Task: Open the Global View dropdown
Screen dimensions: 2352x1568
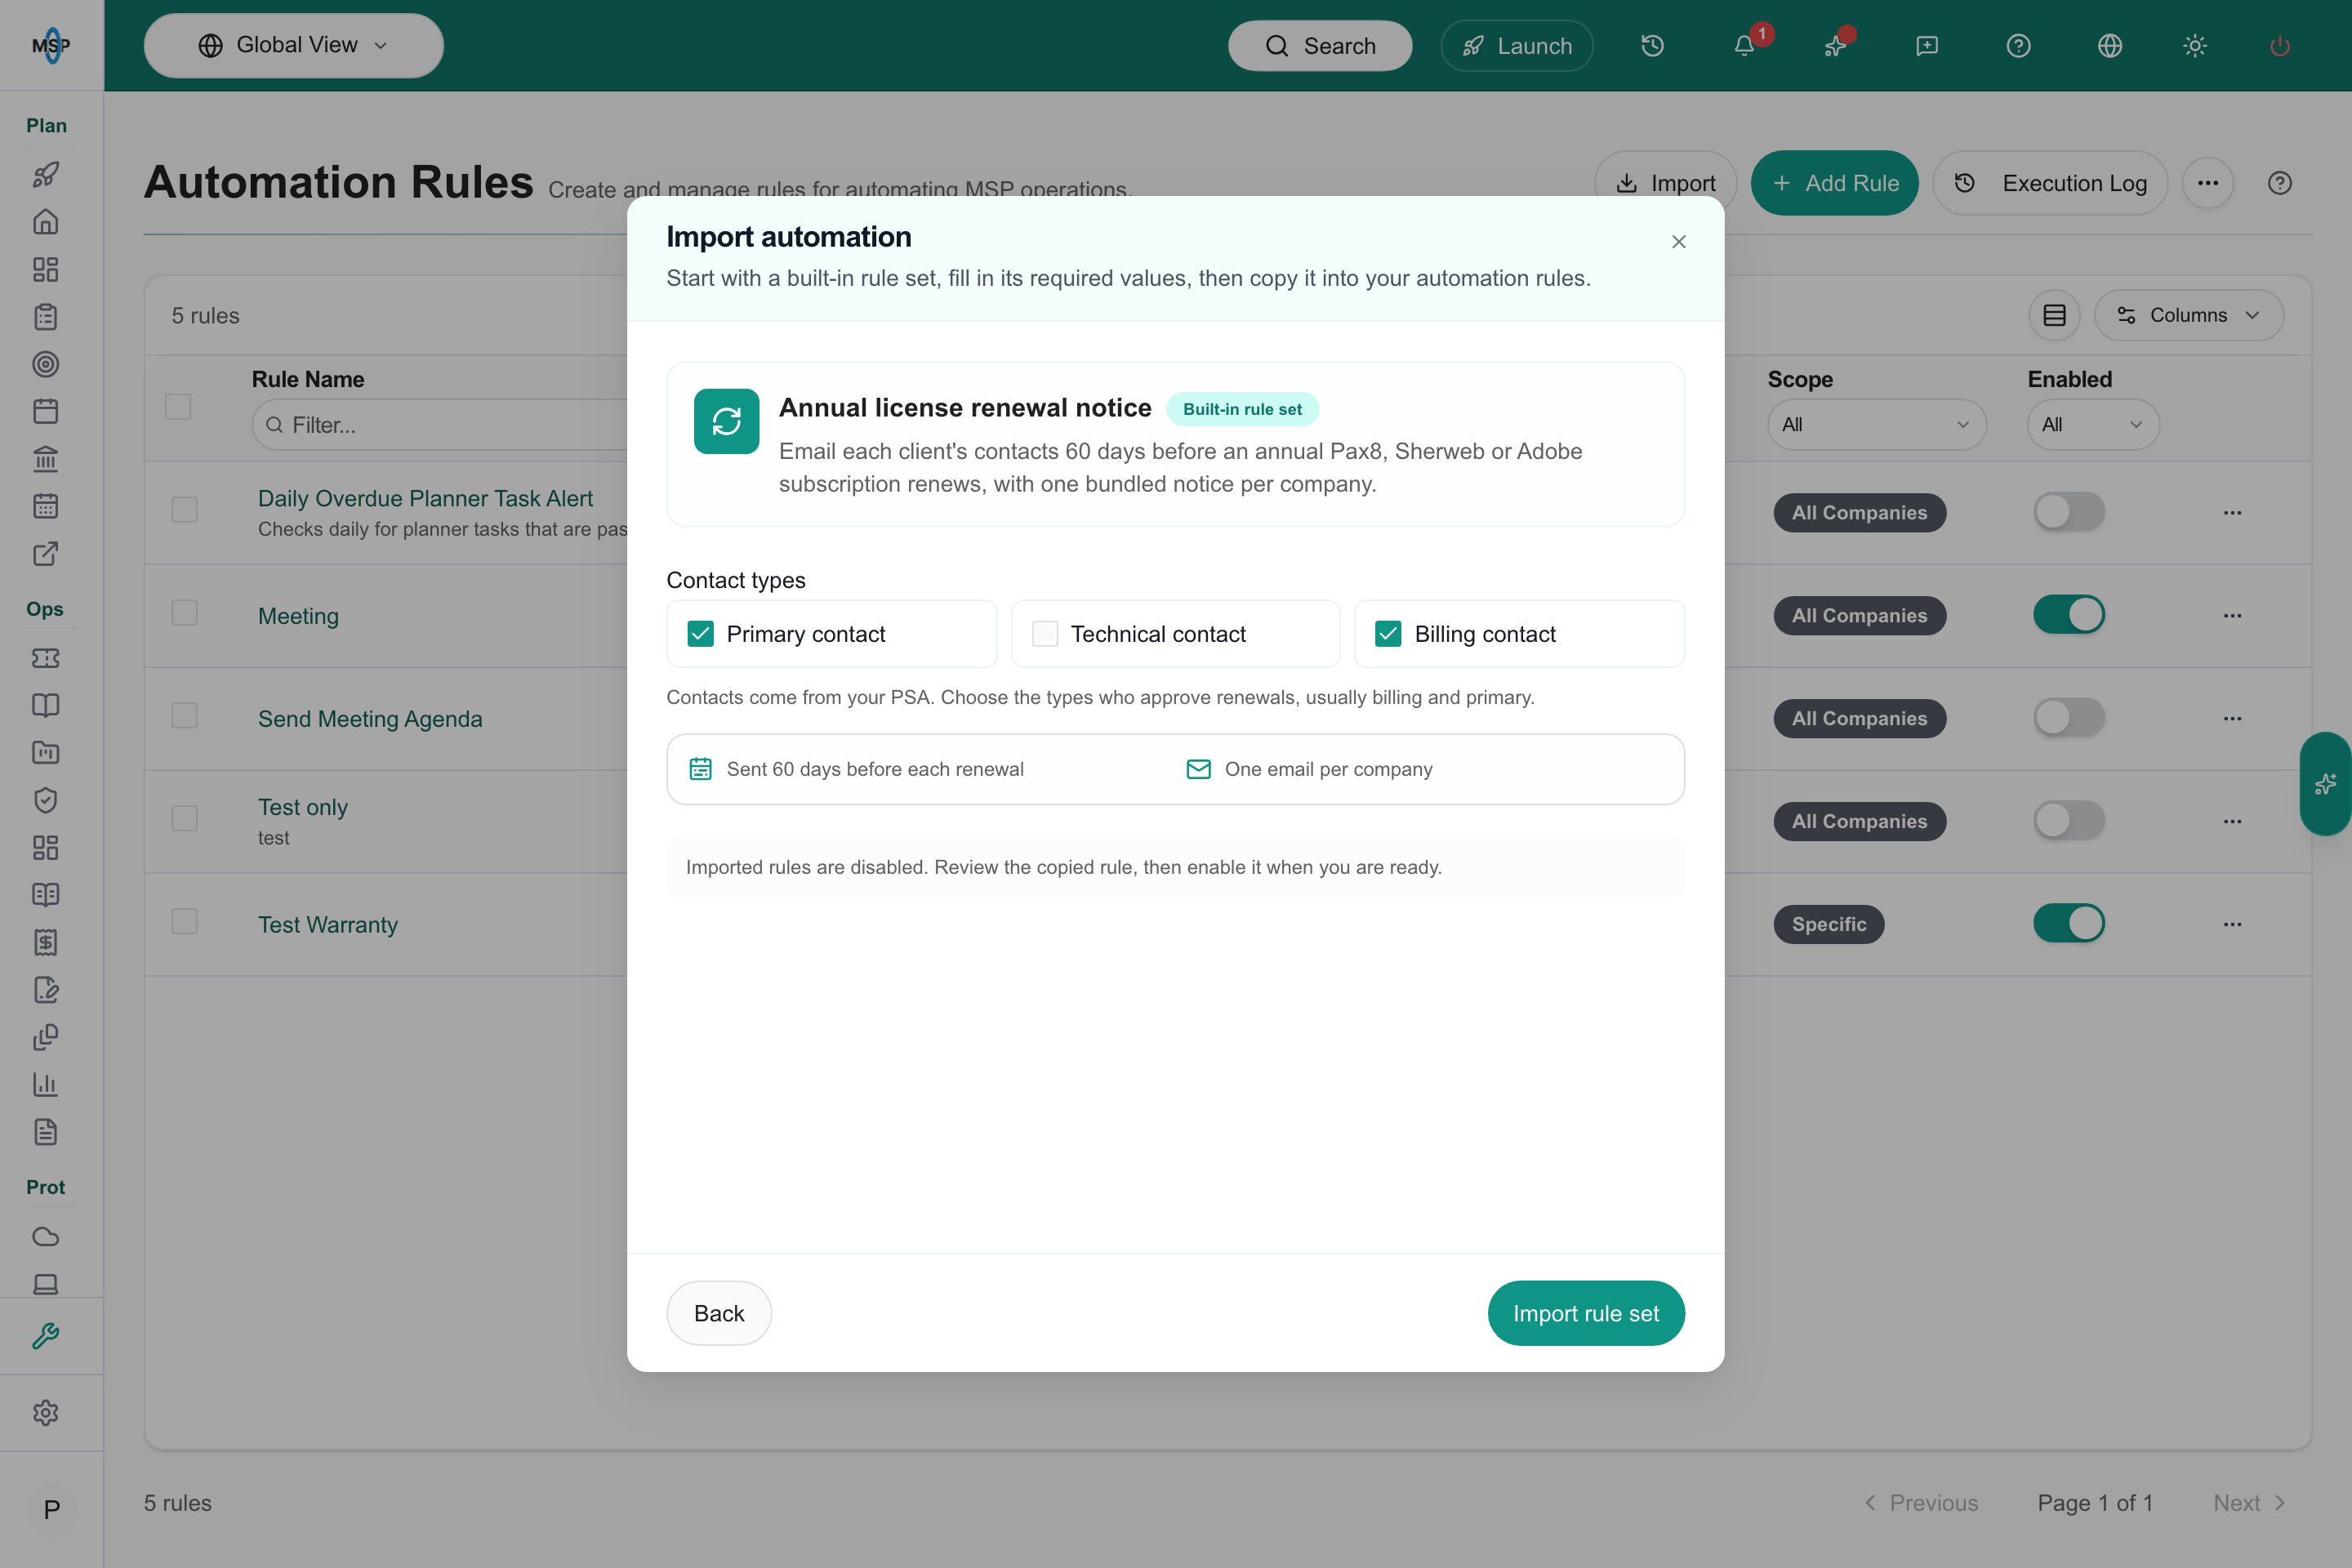Action: pyautogui.click(x=294, y=45)
